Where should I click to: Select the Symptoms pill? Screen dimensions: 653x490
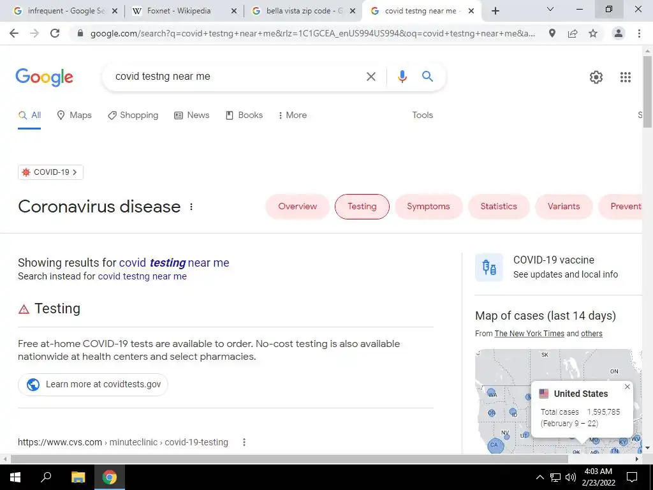pos(428,206)
